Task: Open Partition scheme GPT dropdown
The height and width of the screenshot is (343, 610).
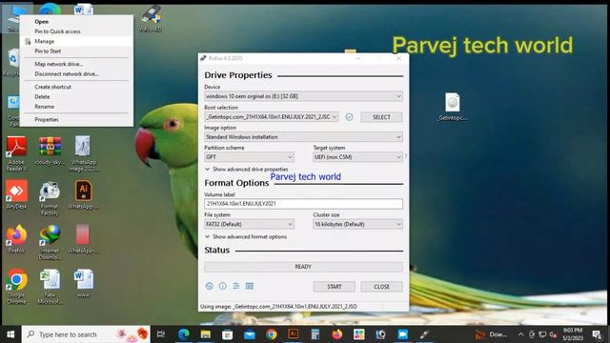Action: click(x=249, y=157)
